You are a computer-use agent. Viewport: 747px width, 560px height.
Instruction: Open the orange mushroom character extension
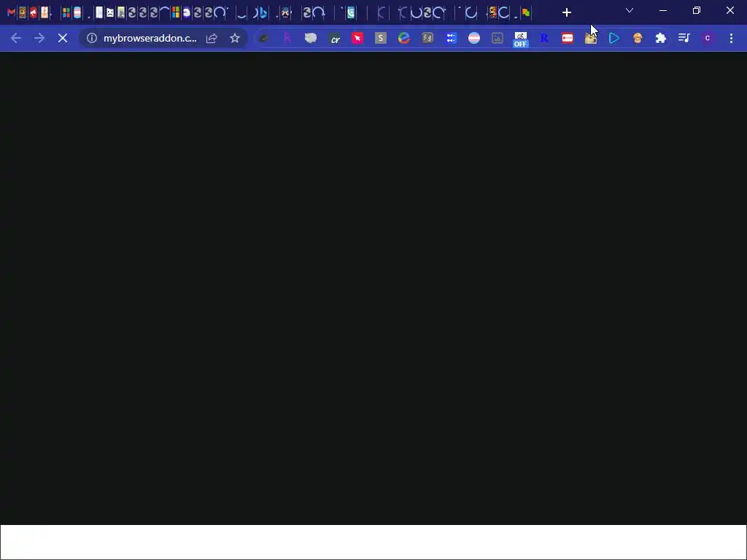click(x=638, y=38)
